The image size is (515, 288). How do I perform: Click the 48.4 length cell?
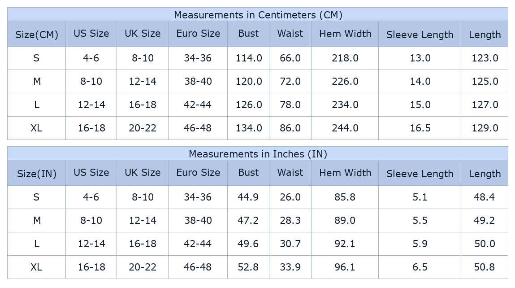coord(485,197)
